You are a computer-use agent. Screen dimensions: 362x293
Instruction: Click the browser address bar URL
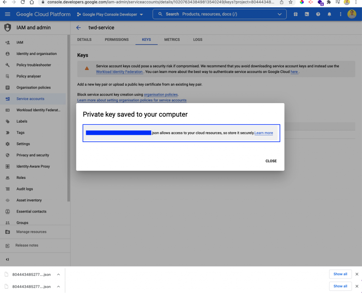tap(161, 2)
